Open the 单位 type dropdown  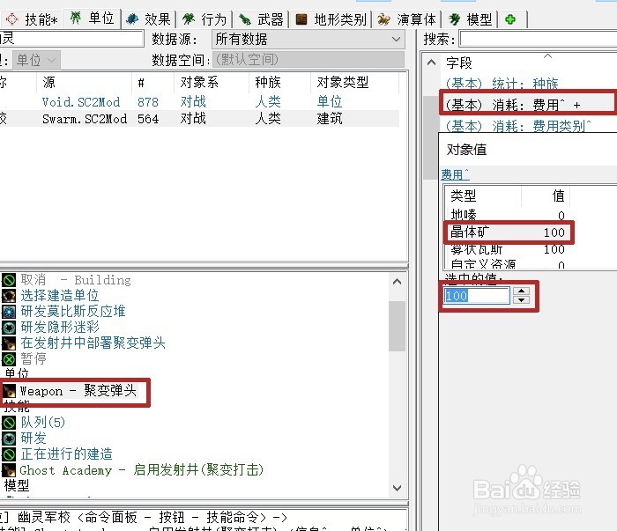tap(36, 60)
